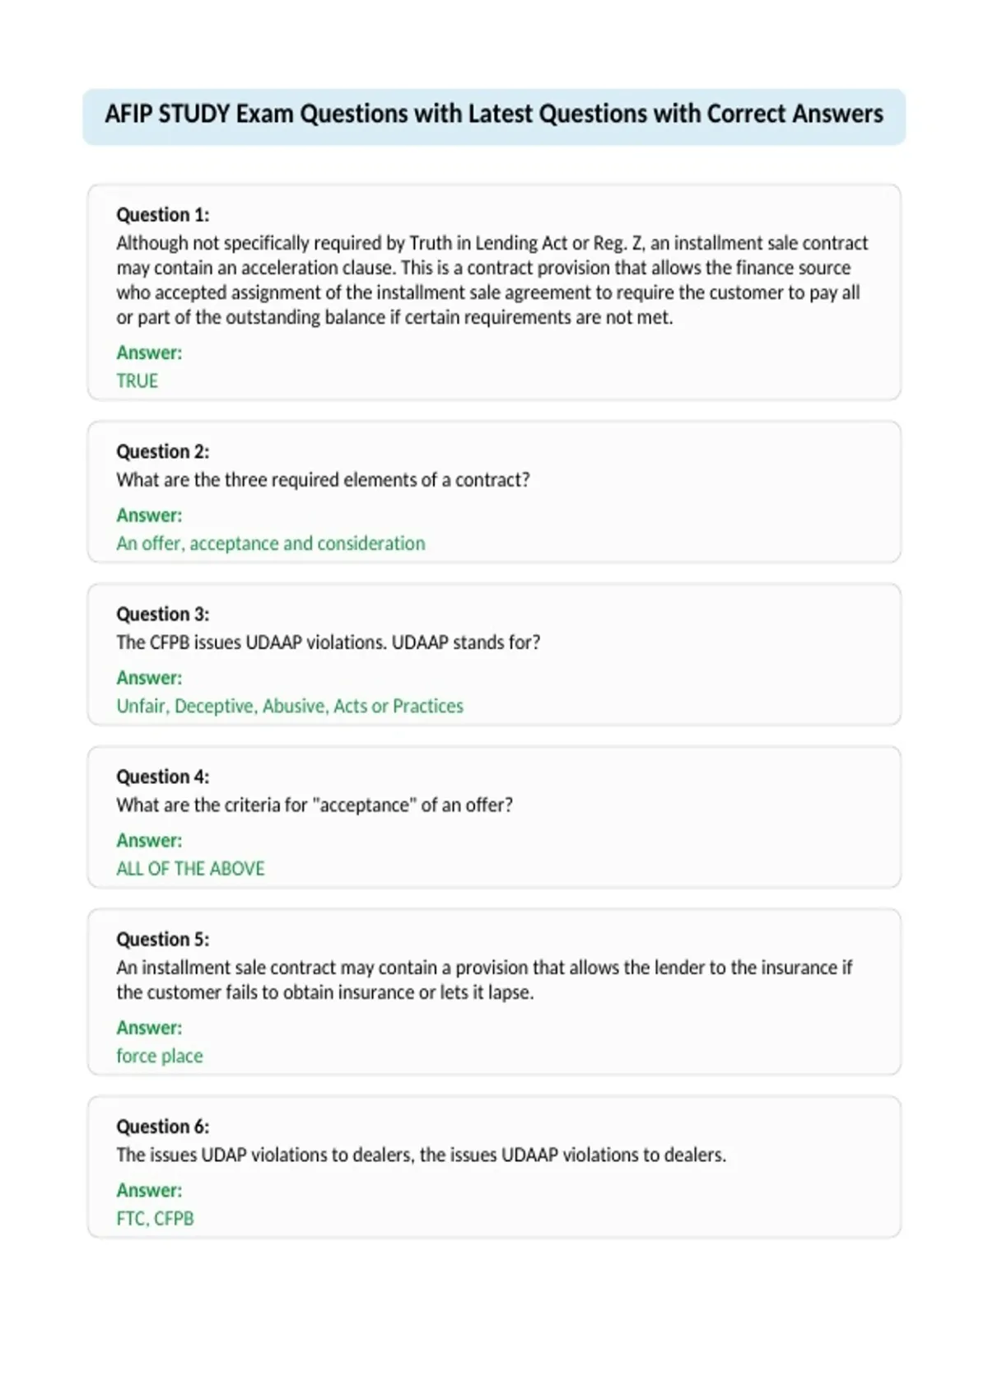Click the acceleration clause paragraph in Question 1
This screenshot has height=1400, width=988.
[x=492, y=280]
